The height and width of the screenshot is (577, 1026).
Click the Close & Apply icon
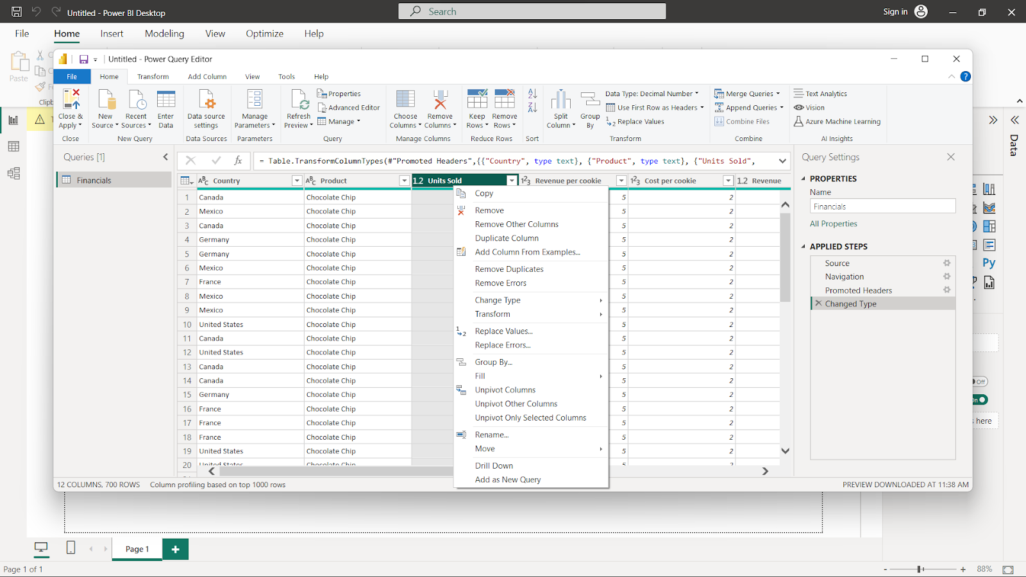(x=71, y=99)
